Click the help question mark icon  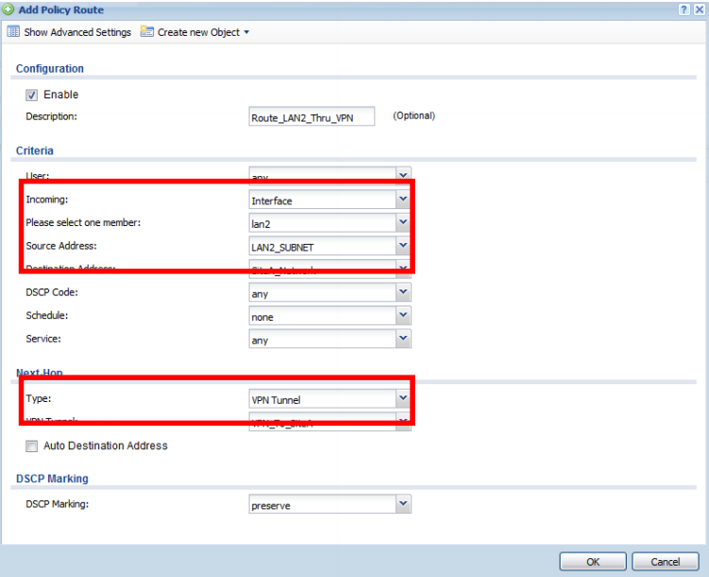pos(683,9)
